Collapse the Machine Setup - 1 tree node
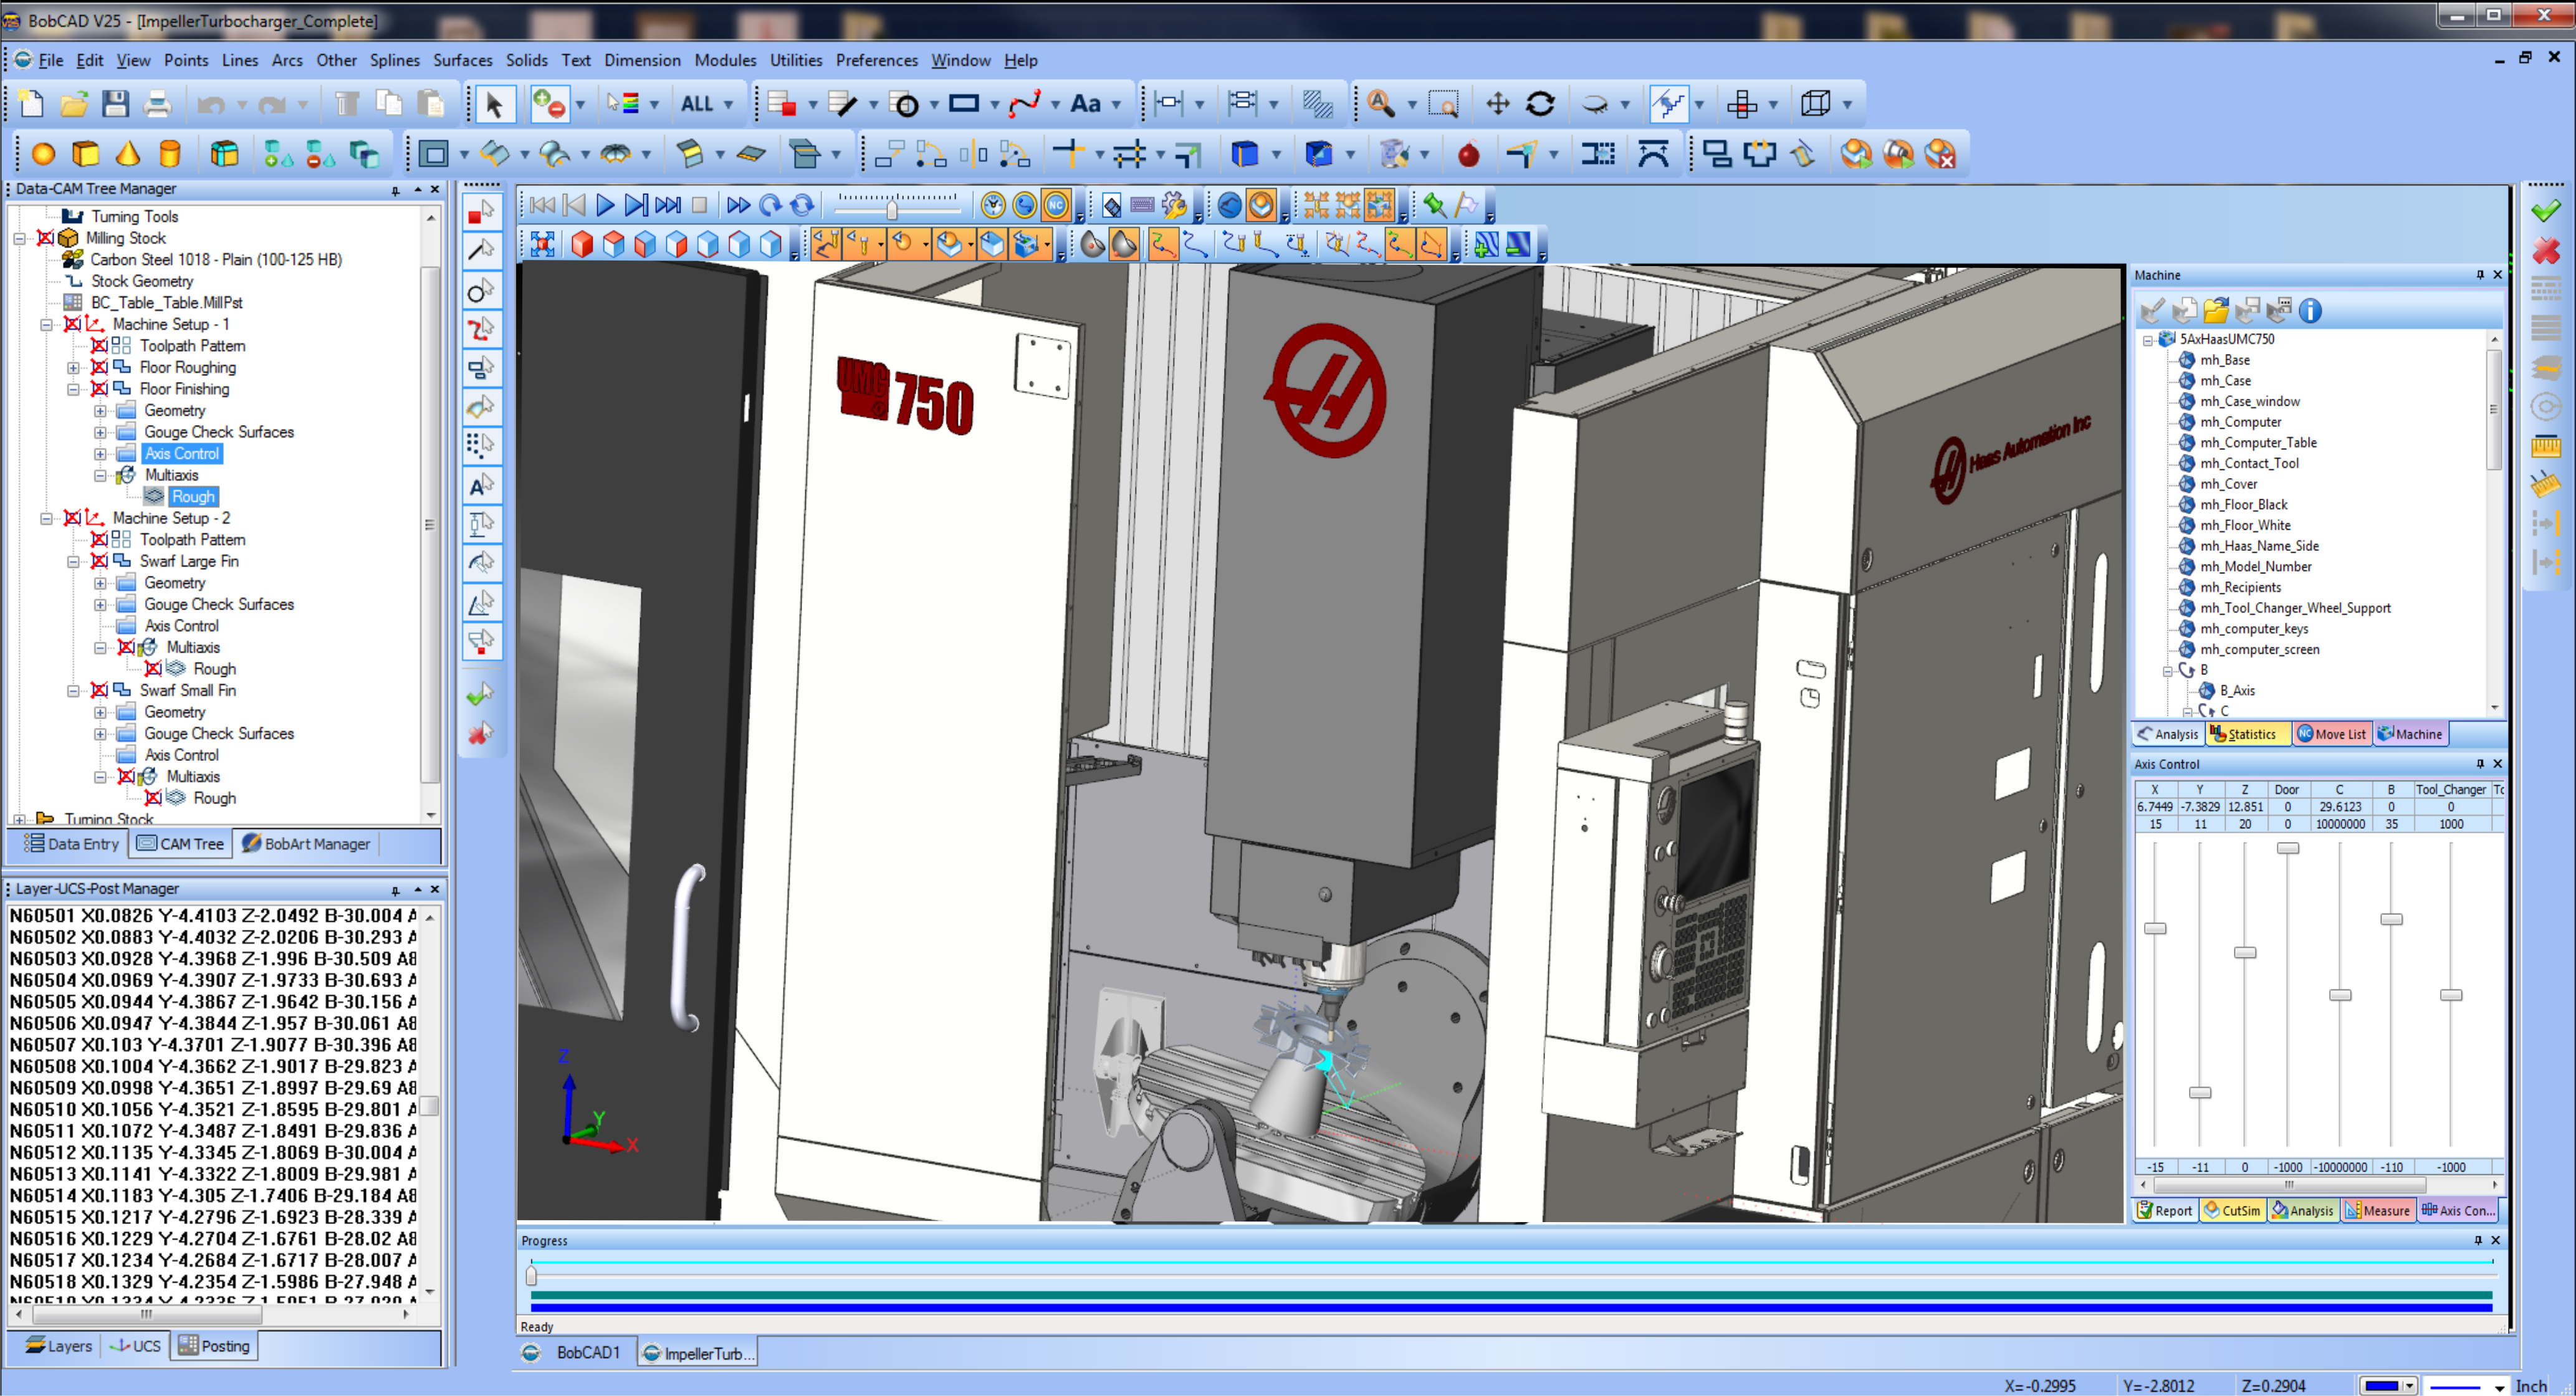This screenshot has width=2576, height=1396. (46, 324)
